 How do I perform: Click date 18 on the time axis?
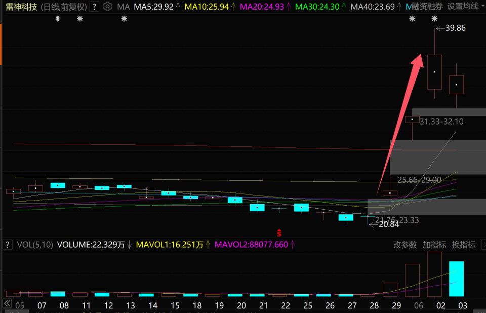tap(197, 305)
